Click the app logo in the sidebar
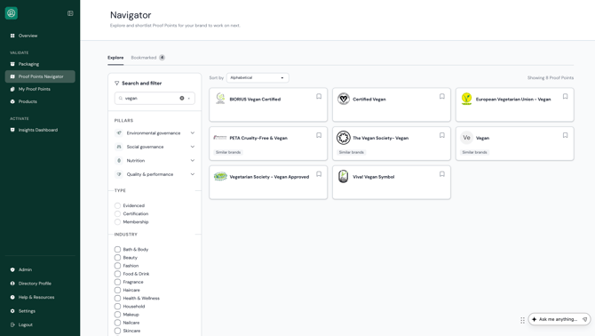The height and width of the screenshot is (336, 595). (x=12, y=13)
